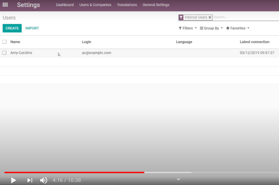
Task: Click the IMPORT button
Action: click(32, 28)
